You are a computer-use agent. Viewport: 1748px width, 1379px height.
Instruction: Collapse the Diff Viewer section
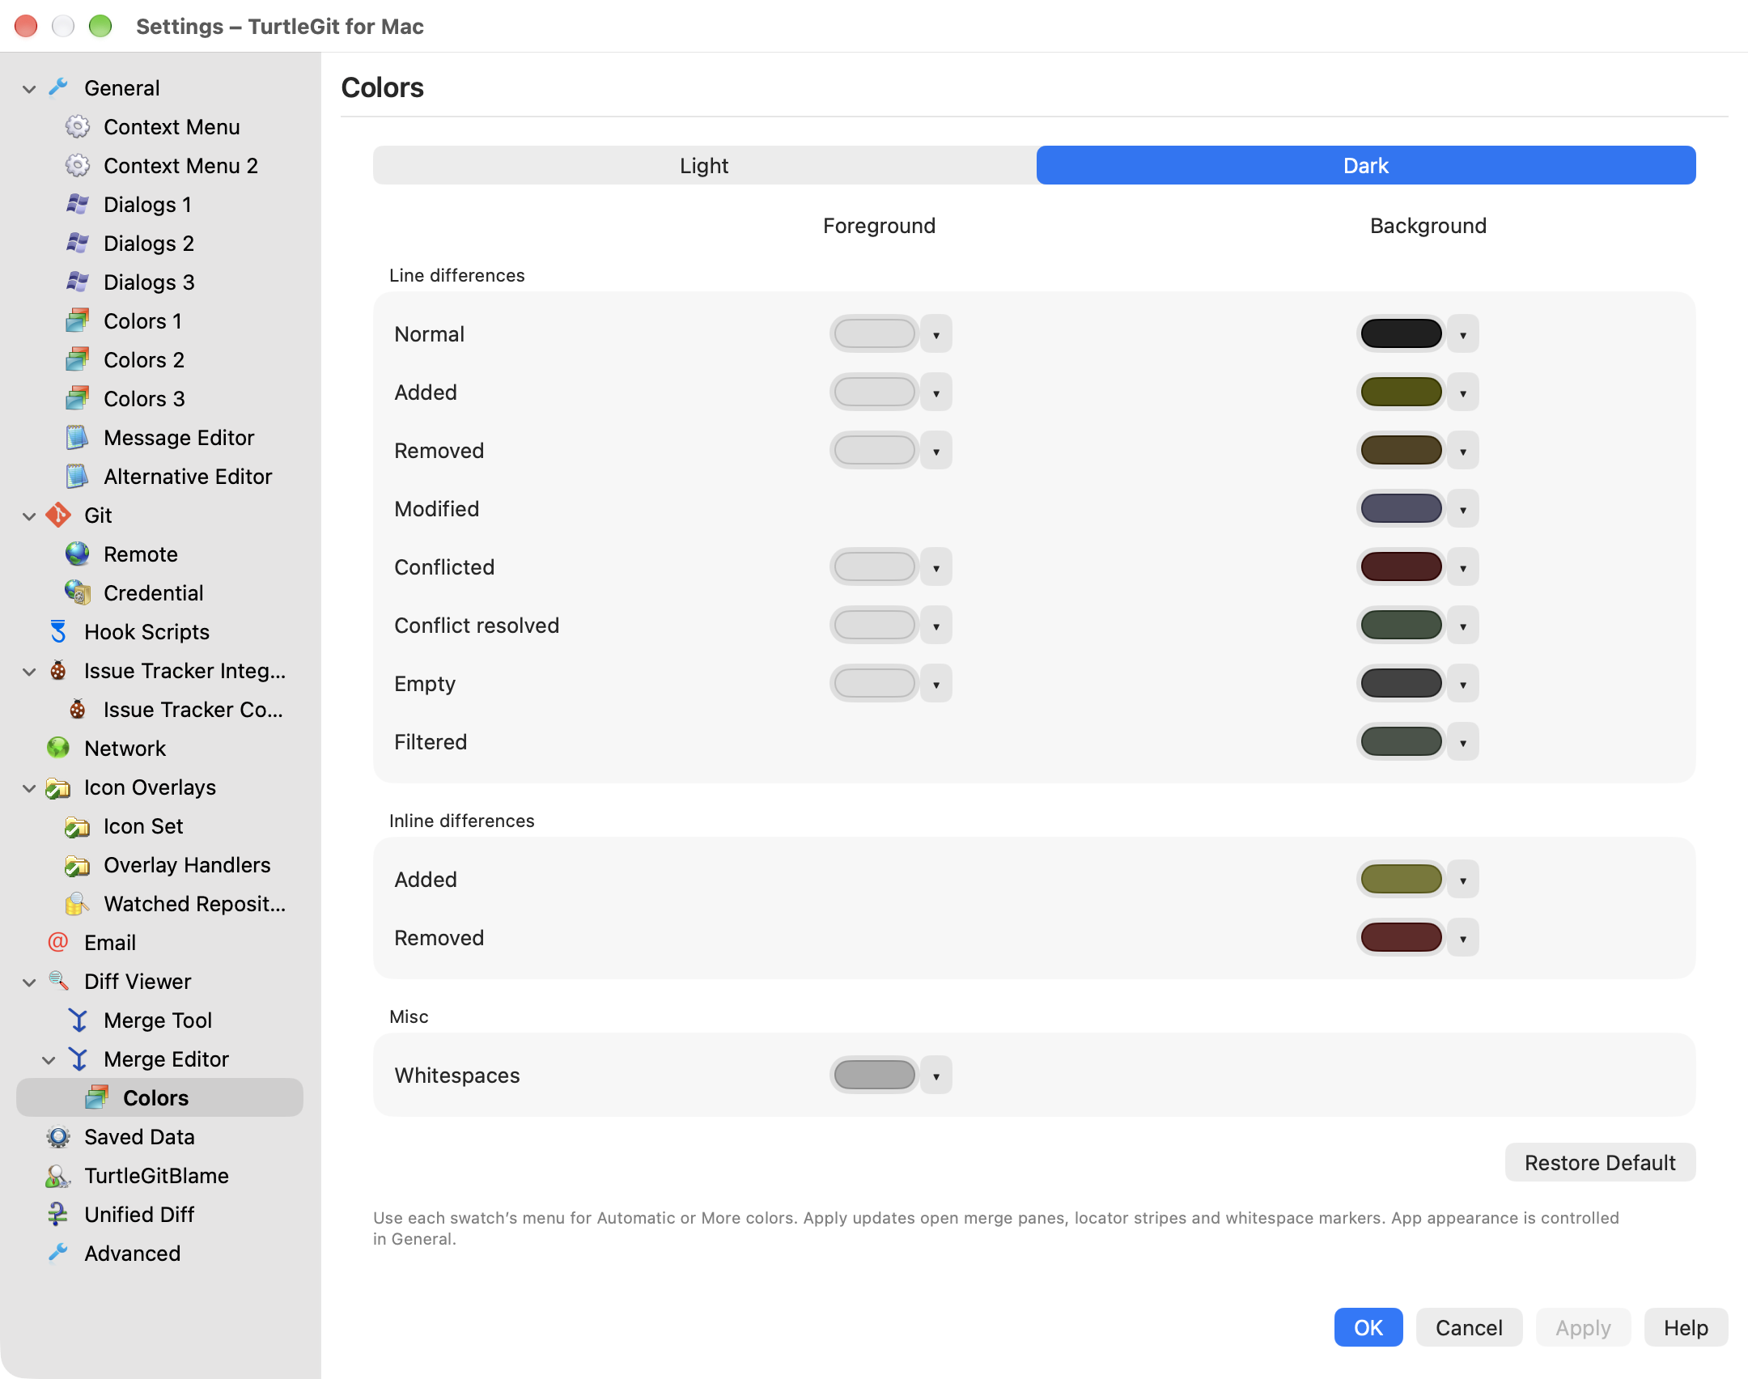[29, 982]
